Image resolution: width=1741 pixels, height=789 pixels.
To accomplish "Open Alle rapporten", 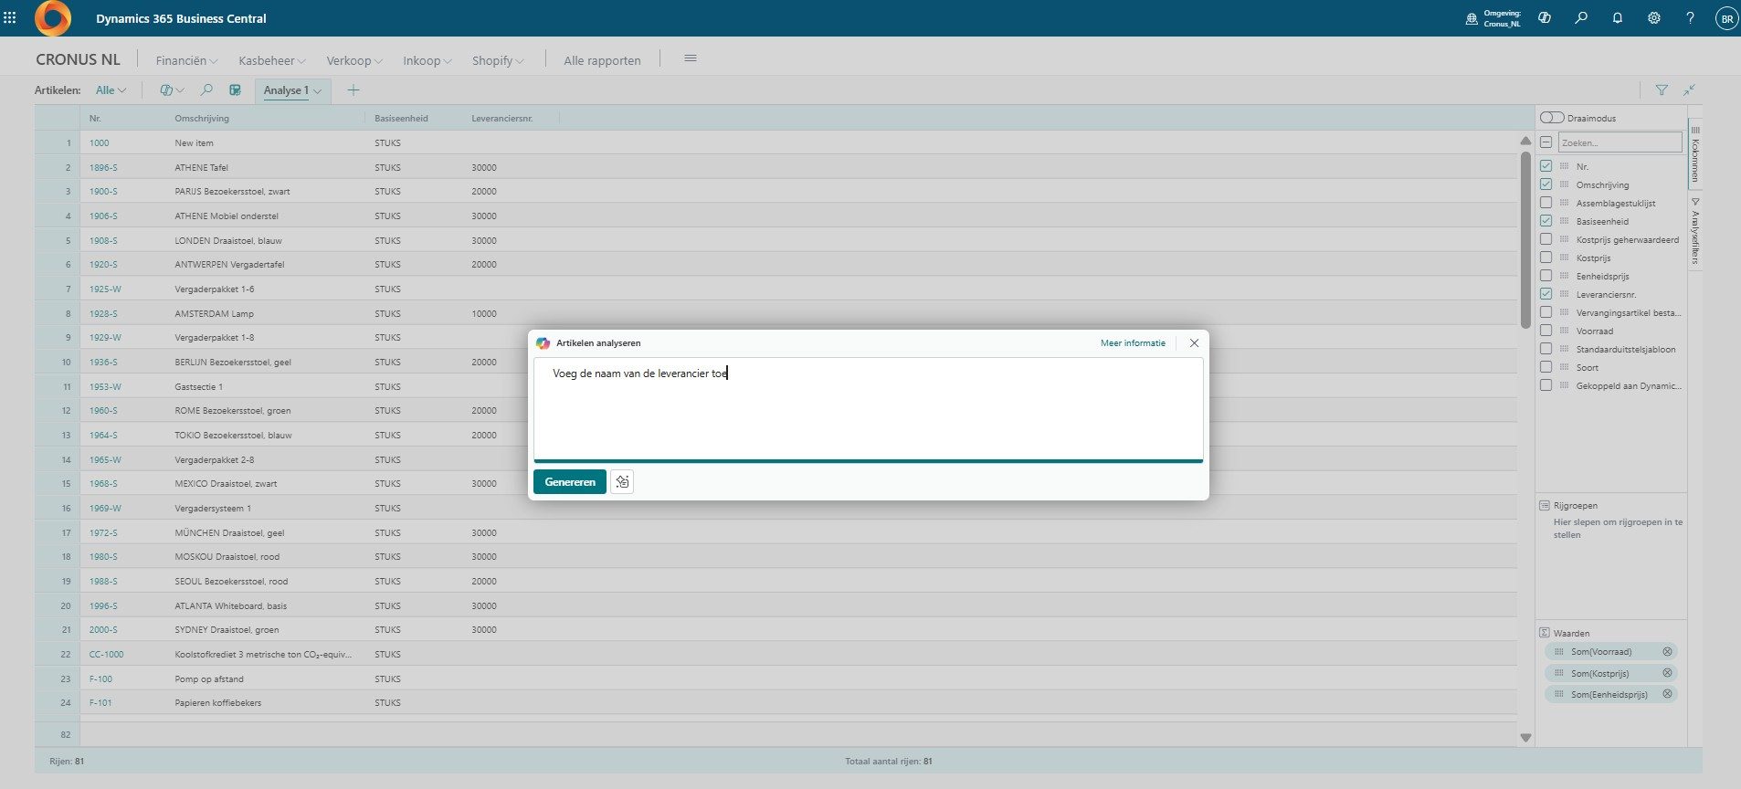I will (x=602, y=60).
